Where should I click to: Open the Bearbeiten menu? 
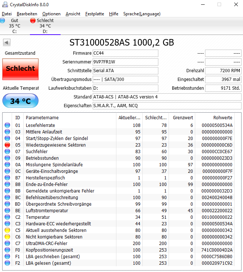(x=27, y=14)
